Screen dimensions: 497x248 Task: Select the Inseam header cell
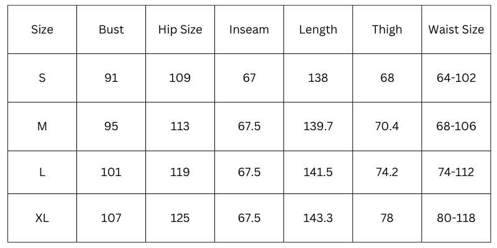point(249,29)
